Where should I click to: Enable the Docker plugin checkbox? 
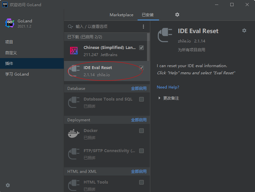(x=141, y=131)
